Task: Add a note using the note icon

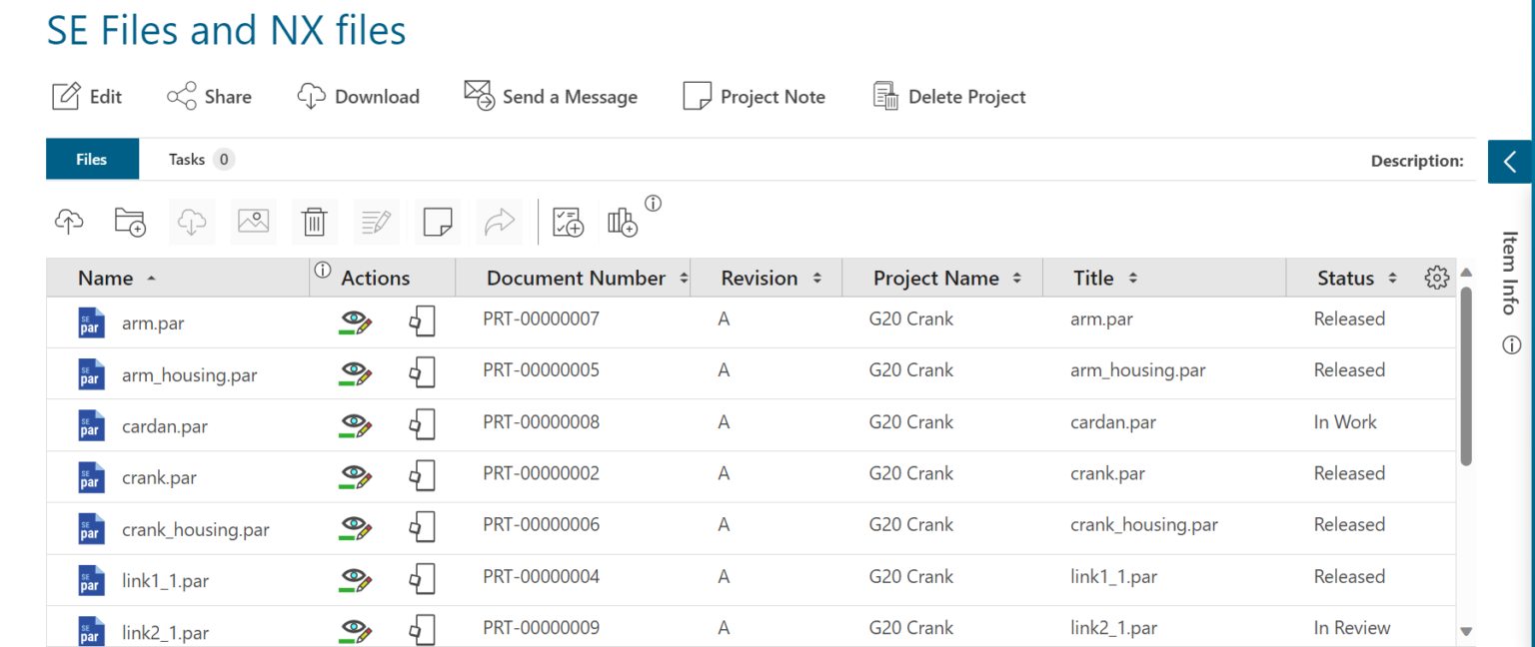Action: pos(438,221)
